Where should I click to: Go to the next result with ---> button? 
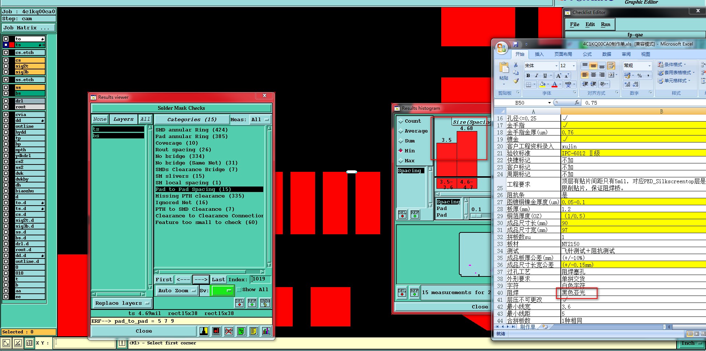pyautogui.click(x=201, y=279)
